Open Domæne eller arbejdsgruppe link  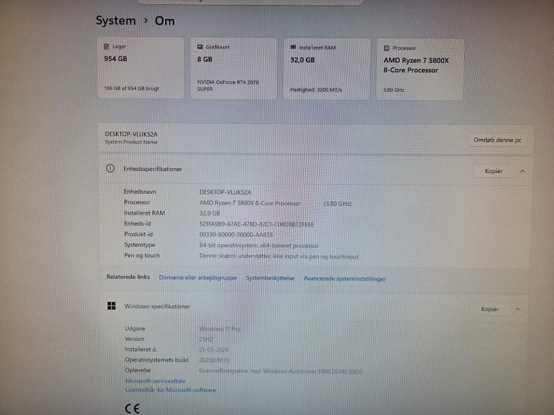coord(198,278)
